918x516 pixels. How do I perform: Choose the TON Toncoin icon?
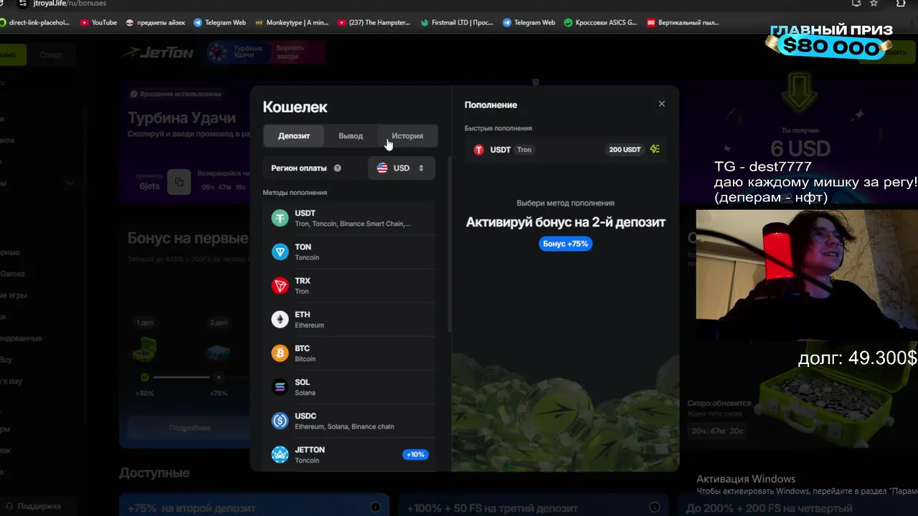click(280, 252)
